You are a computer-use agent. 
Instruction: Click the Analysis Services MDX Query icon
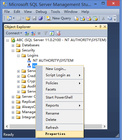click(x=83, y=18)
